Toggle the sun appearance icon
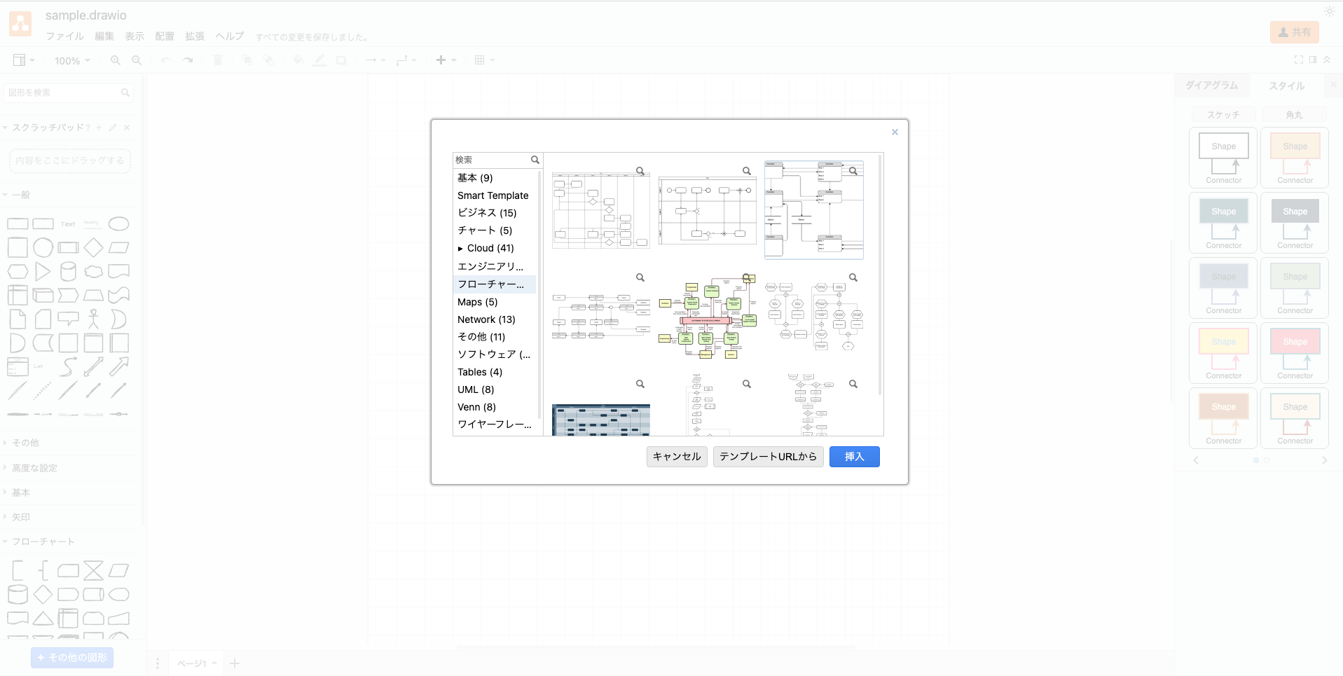Screen dimensions: 1343x676 tap(1330, 11)
